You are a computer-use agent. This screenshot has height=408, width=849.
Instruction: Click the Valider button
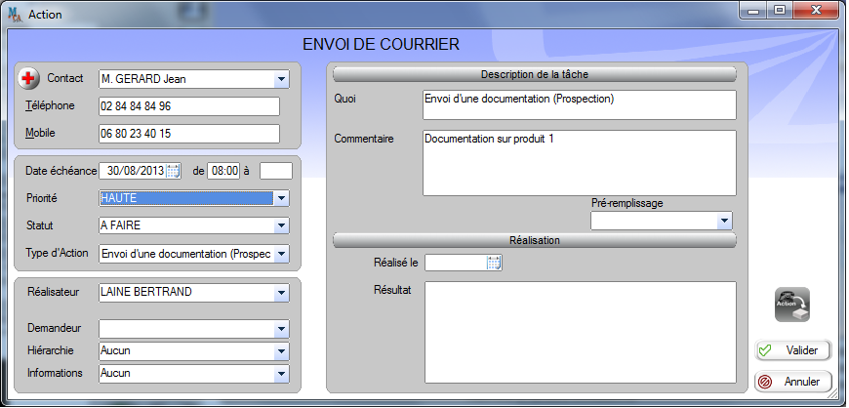(793, 350)
